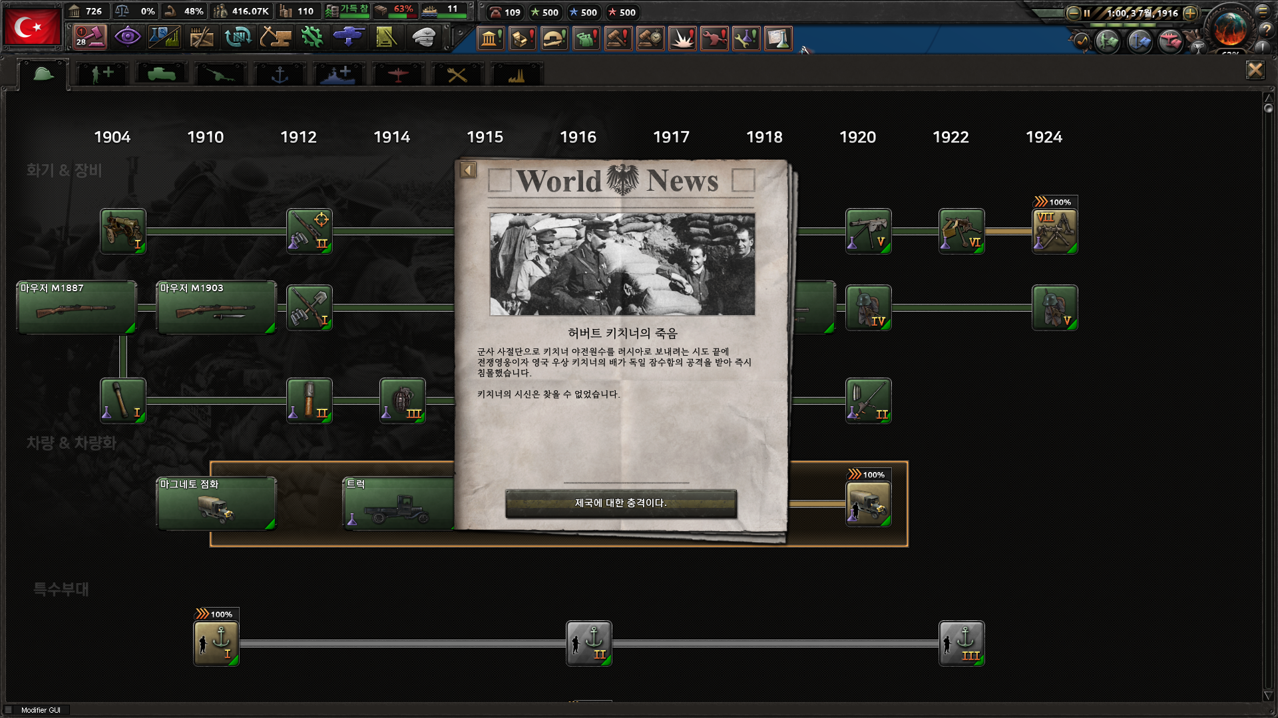Select the infantry equipment IV technology

[869, 307]
